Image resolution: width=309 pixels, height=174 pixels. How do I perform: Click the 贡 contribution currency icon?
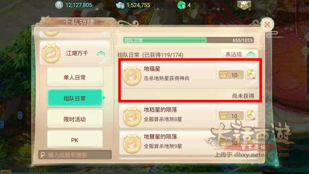(x=59, y=5)
